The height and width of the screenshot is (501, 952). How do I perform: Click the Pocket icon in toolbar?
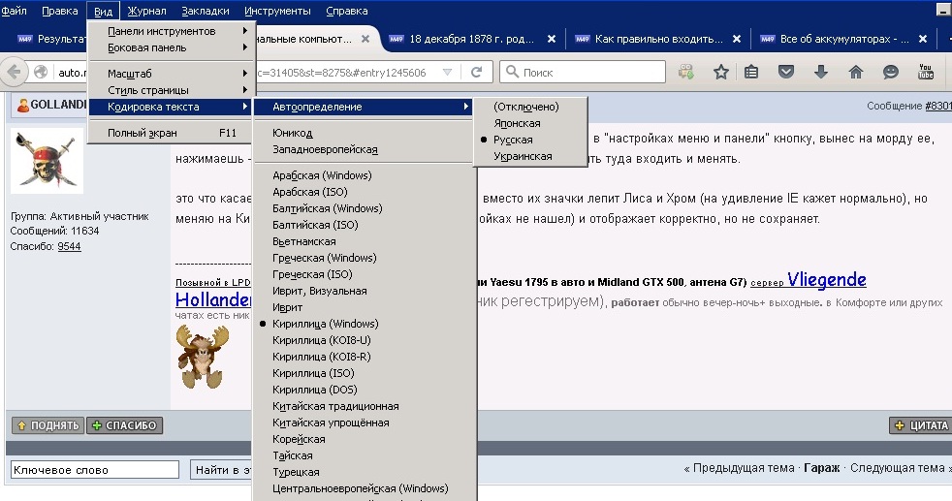pos(787,72)
